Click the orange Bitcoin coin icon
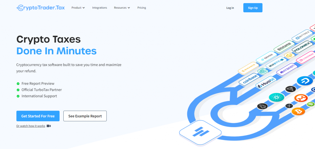Screen dimensions: 315x149 click(x=298, y=111)
